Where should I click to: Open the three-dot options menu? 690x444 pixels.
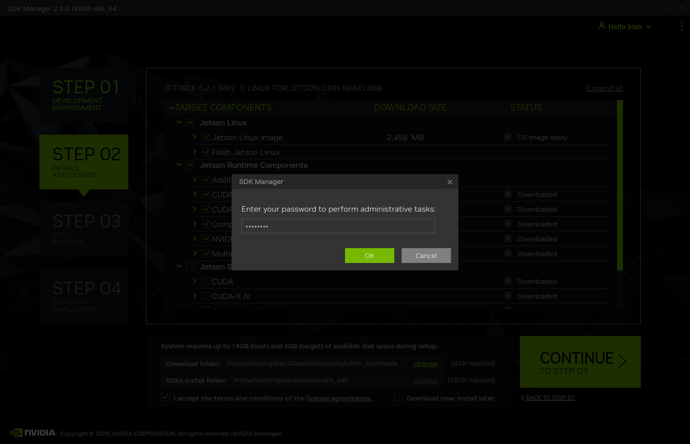coord(682,26)
